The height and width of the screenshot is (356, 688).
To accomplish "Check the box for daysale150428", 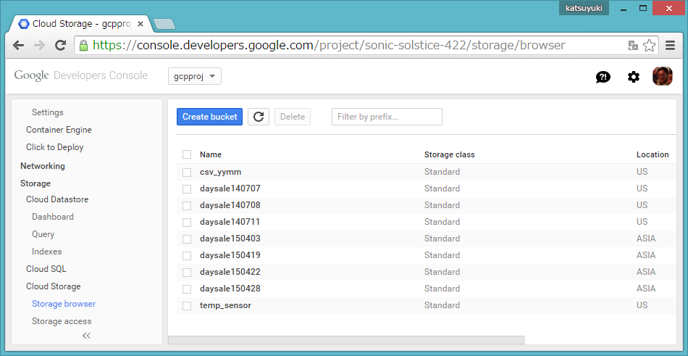I will click(187, 289).
